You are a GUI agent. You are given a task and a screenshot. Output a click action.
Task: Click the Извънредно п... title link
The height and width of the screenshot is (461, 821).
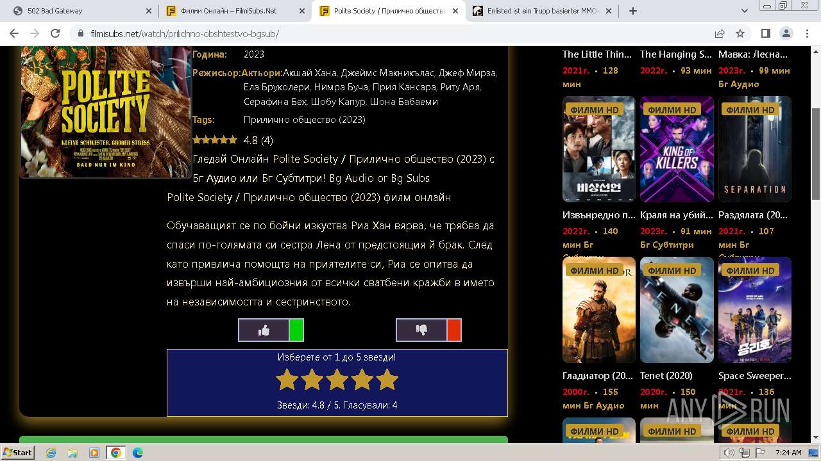(599, 215)
